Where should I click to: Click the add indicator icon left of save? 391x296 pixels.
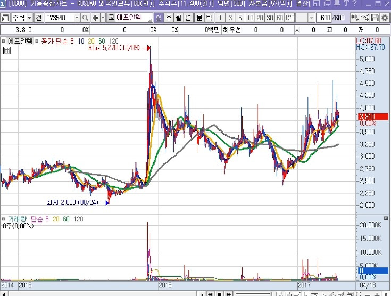tap(365, 18)
